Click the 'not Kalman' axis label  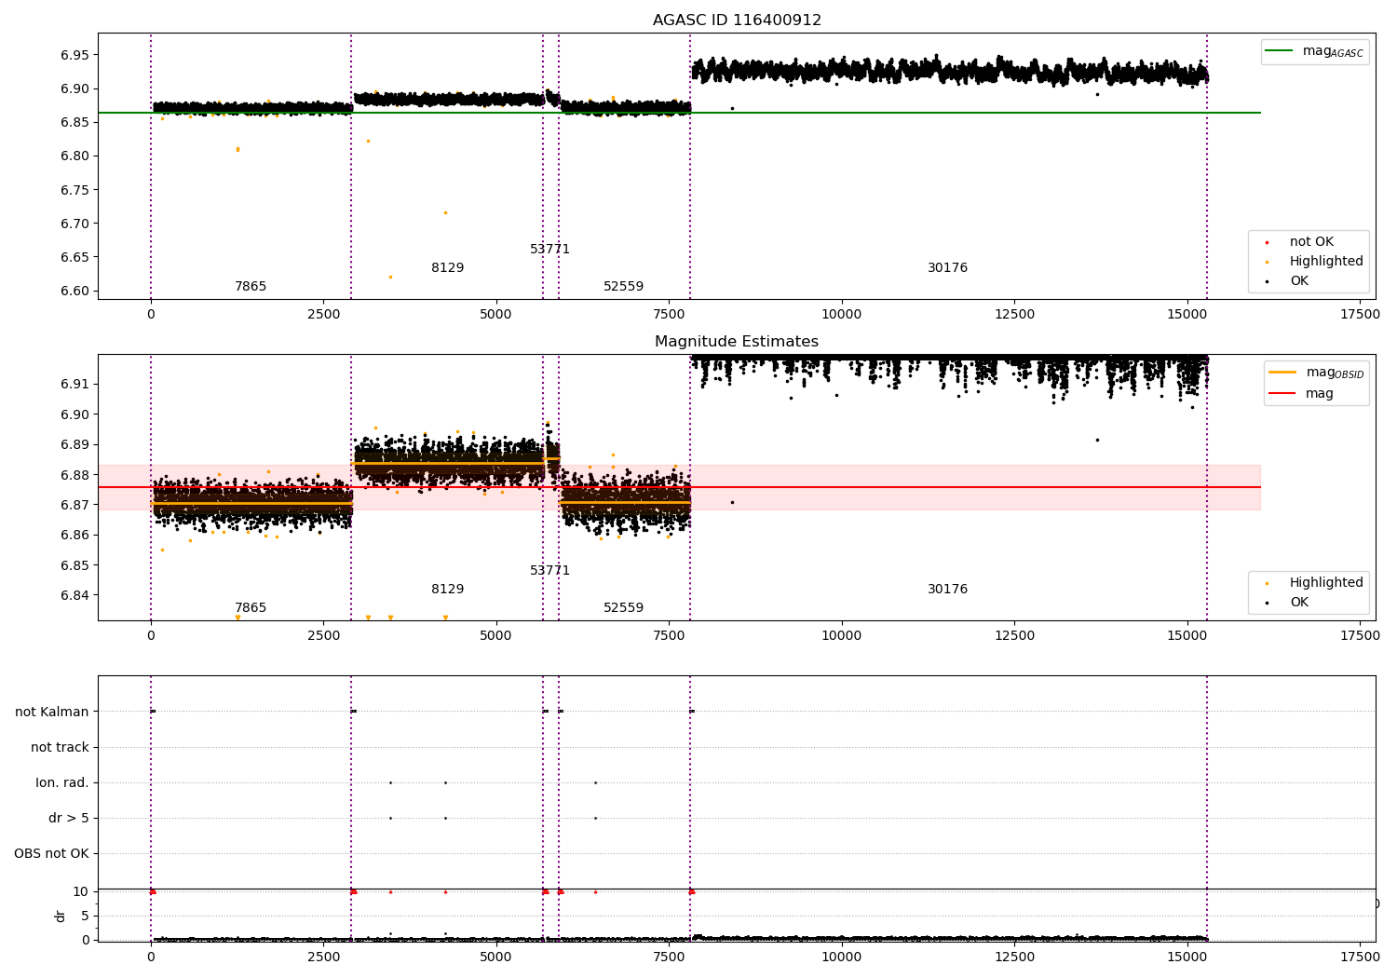[x=52, y=712]
